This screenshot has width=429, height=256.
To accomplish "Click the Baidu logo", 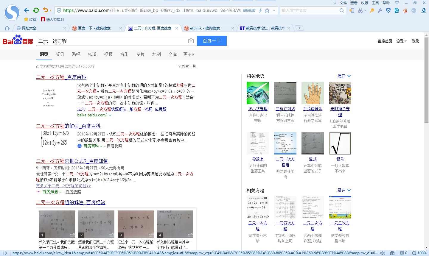I will (18, 40).
